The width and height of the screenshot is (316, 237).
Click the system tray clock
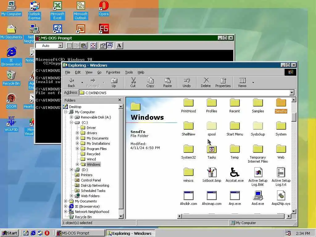tap(303, 233)
